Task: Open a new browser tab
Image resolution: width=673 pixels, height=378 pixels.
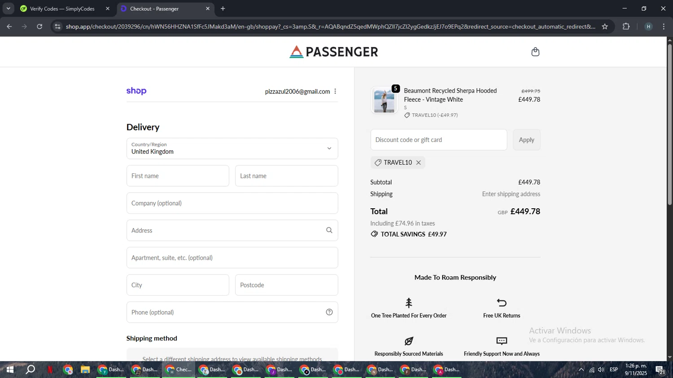Action: point(223,9)
